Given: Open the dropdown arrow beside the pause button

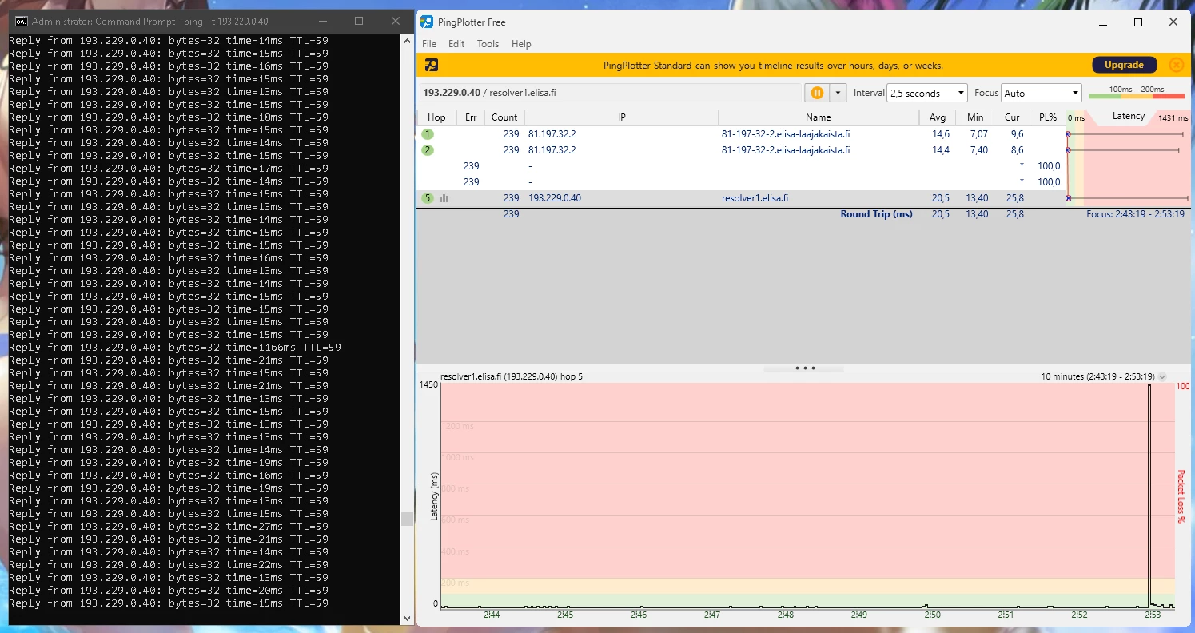Looking at the screenshot, I should coord(838,93).
